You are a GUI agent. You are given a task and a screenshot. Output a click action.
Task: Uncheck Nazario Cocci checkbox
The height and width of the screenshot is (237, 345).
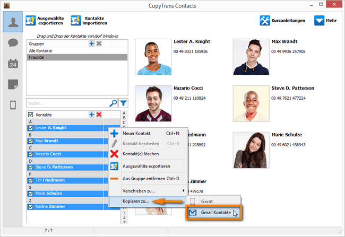click(31, 154)
